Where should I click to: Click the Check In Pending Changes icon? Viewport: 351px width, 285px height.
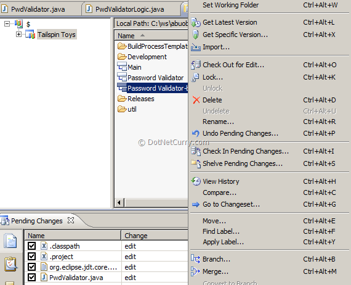coord(196,151)
